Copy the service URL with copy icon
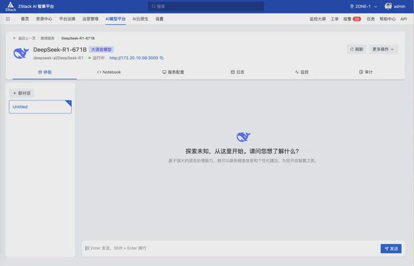Screen dimensions: 414x266 tap(162, 58)
